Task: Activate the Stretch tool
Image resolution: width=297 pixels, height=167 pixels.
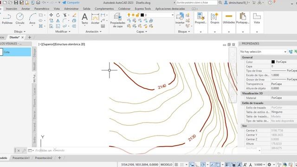Action: click(x=51, y=26)
